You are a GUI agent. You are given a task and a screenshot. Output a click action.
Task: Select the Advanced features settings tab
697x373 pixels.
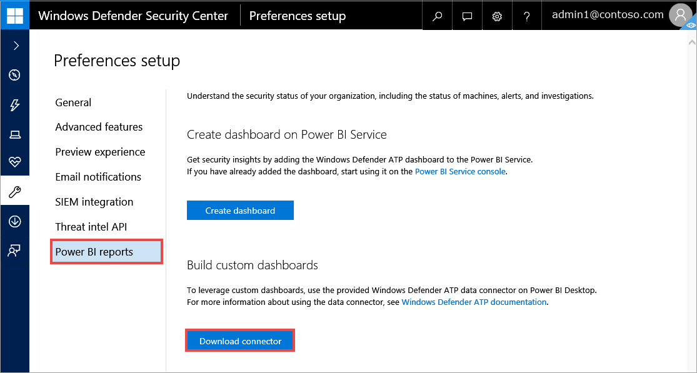[99, 127]
